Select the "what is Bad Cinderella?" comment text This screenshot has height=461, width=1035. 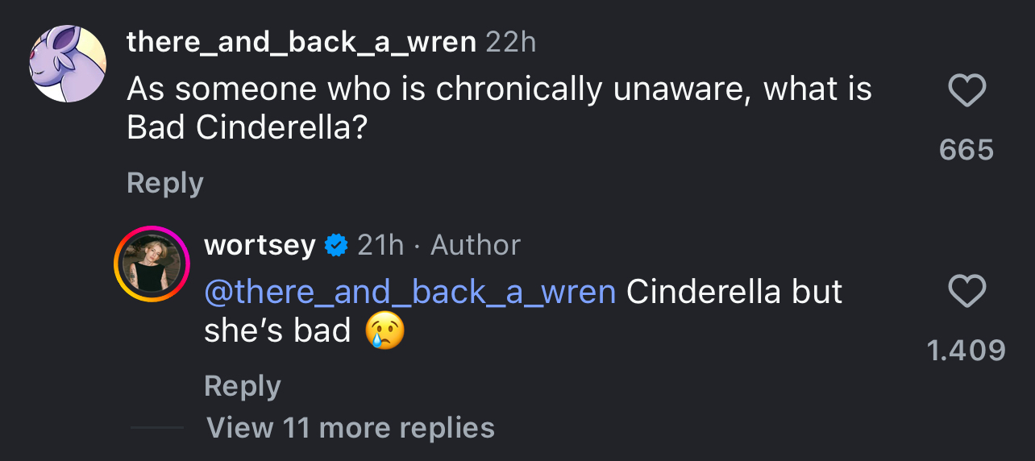pos(499,109)
